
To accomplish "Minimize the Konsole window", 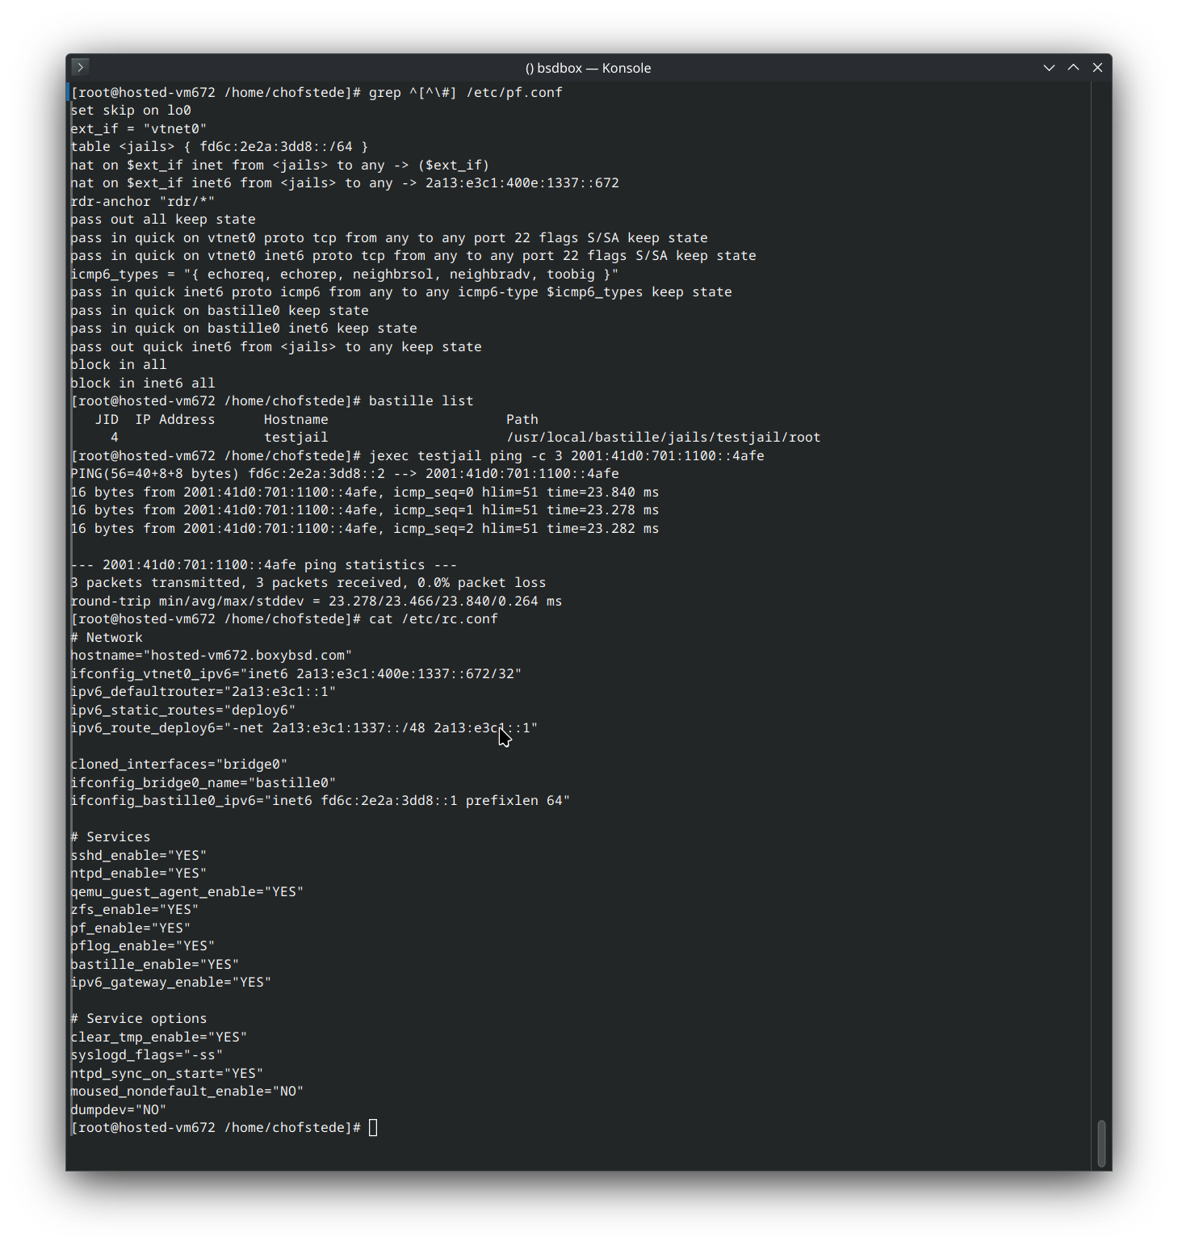I will point(1049,68).
